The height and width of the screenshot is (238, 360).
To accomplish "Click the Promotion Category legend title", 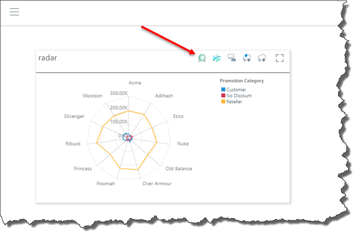I will tap(242, 81).
